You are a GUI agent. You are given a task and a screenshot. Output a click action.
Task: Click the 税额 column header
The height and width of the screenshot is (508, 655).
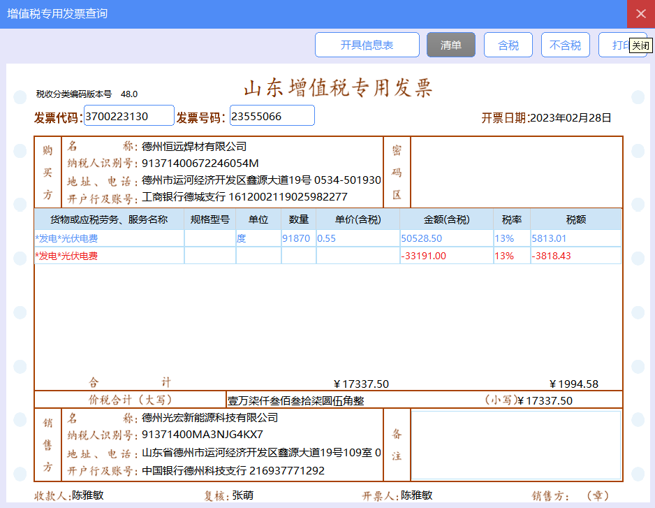(x=576, y=219)
